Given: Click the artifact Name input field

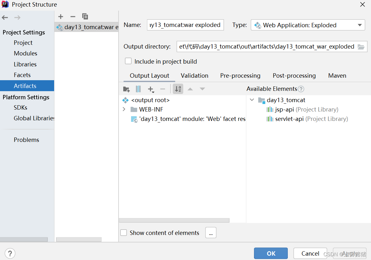Looking at the screenshot, I should tap(185, 25).
